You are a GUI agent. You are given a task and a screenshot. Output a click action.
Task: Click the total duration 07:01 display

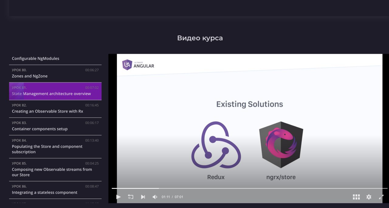point(179,197)
